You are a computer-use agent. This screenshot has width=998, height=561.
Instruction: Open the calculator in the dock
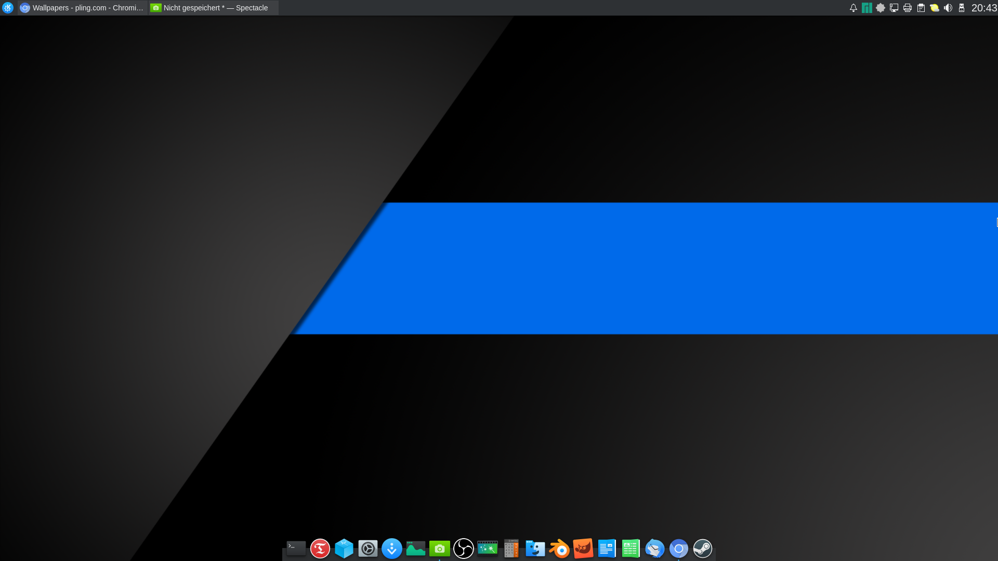coord(511,549)
